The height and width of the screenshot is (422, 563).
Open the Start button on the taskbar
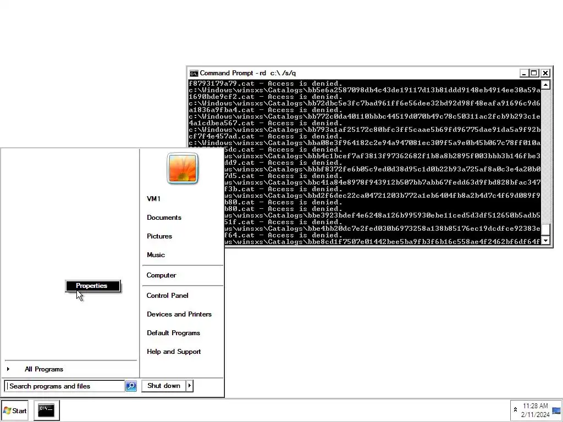pyautogui.click(x=15, y=410)
